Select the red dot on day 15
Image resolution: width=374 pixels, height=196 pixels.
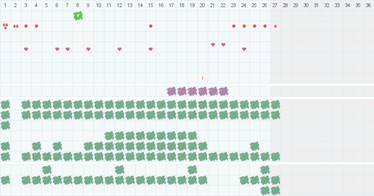[151, 26]
